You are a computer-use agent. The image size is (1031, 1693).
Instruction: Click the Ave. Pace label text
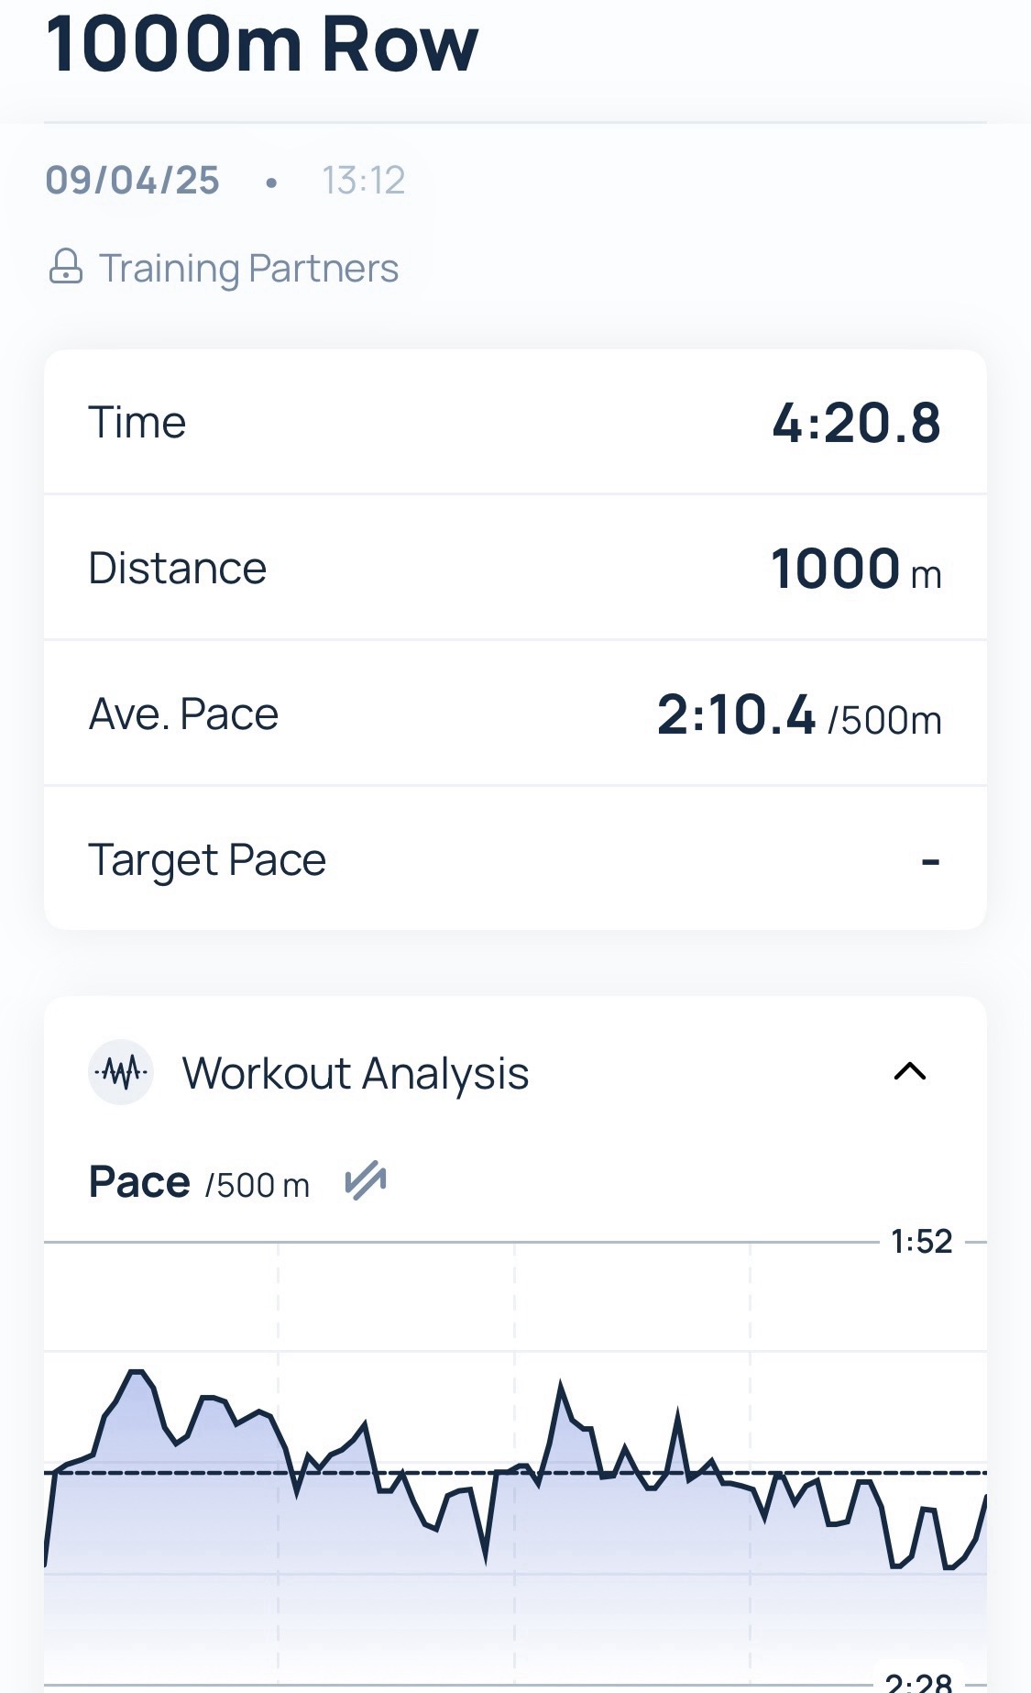183,714
